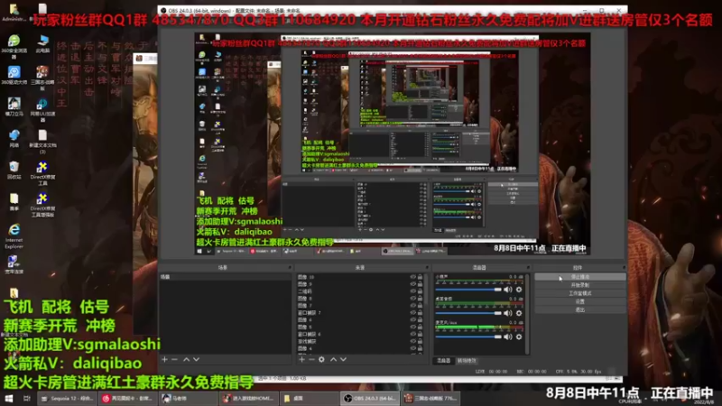This screenshot has height=406, width=722.
Task: Open OBS 设置 settings button
Action: coord(579,301)
